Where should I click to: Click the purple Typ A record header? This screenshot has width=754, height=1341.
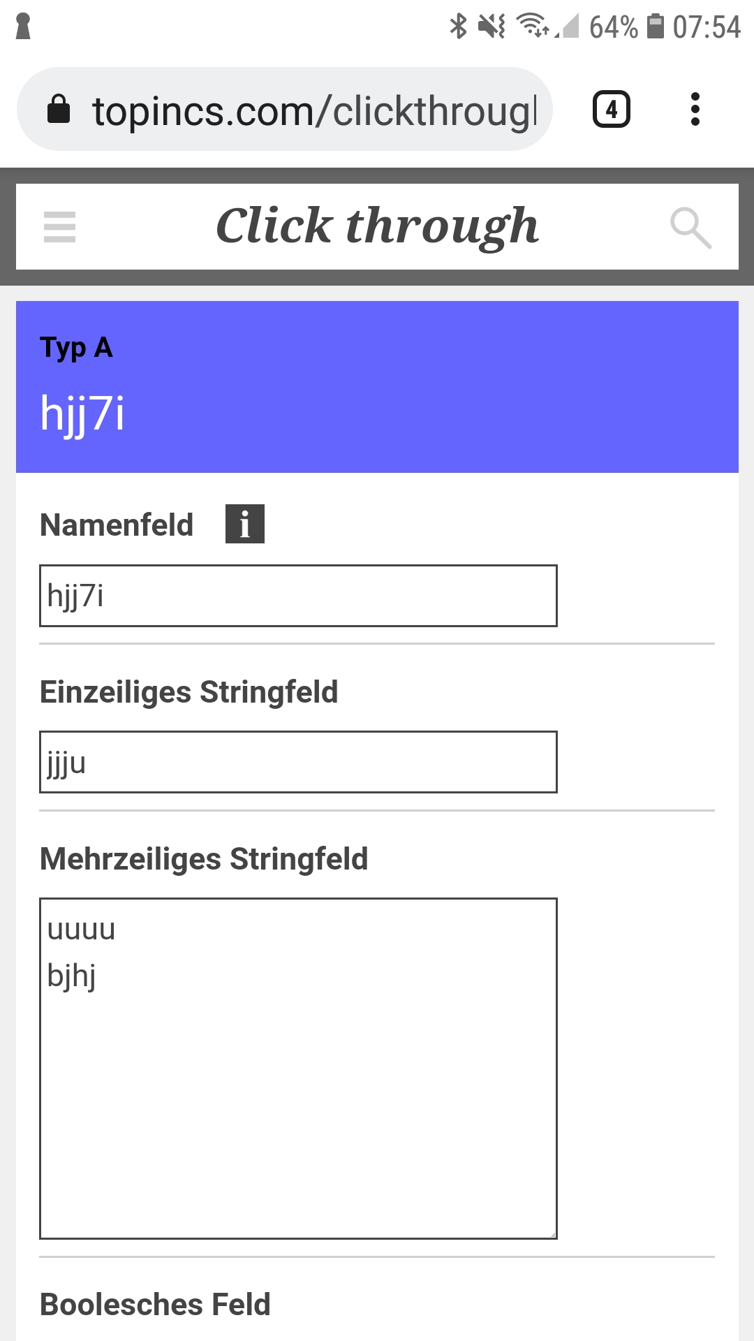377,384
